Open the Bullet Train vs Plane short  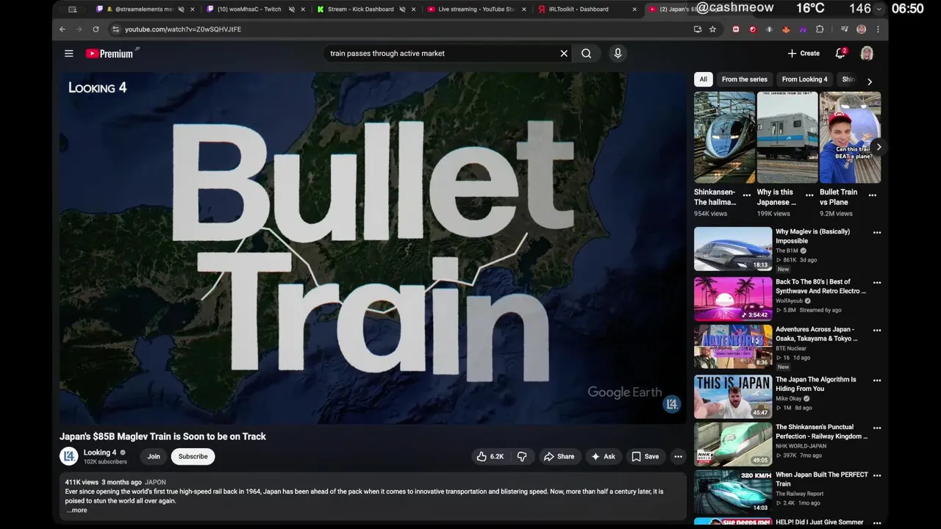coord(850,137)
